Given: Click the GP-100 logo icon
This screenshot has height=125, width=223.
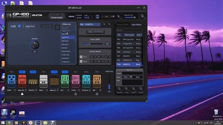Looking at the screenshot, I should (x=9, y=15).
